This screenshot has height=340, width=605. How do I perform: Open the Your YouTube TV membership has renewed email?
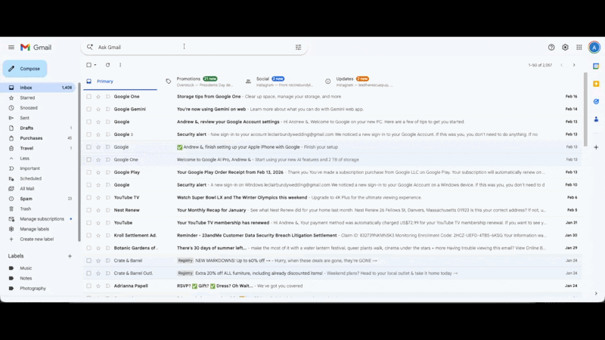[x=332, y=223]
